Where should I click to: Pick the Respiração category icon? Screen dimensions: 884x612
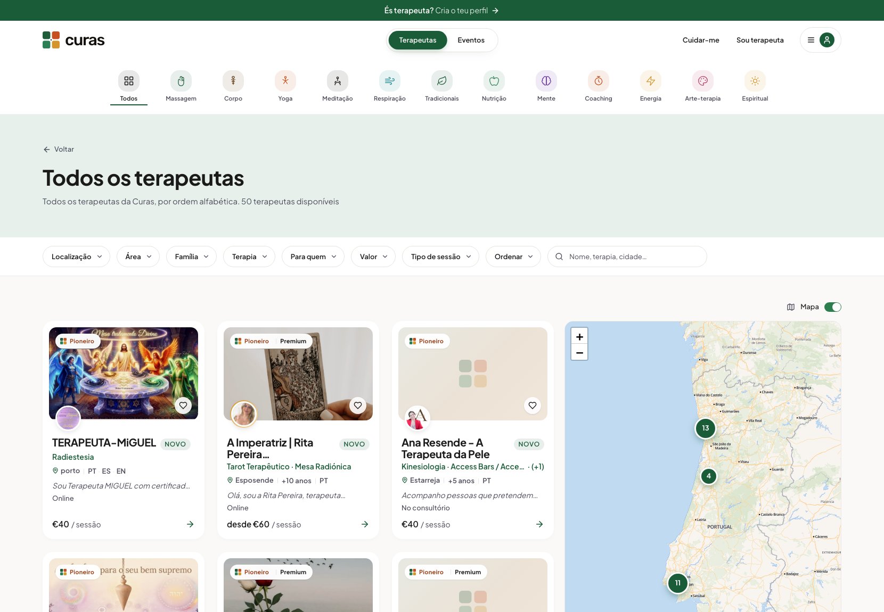390,81
